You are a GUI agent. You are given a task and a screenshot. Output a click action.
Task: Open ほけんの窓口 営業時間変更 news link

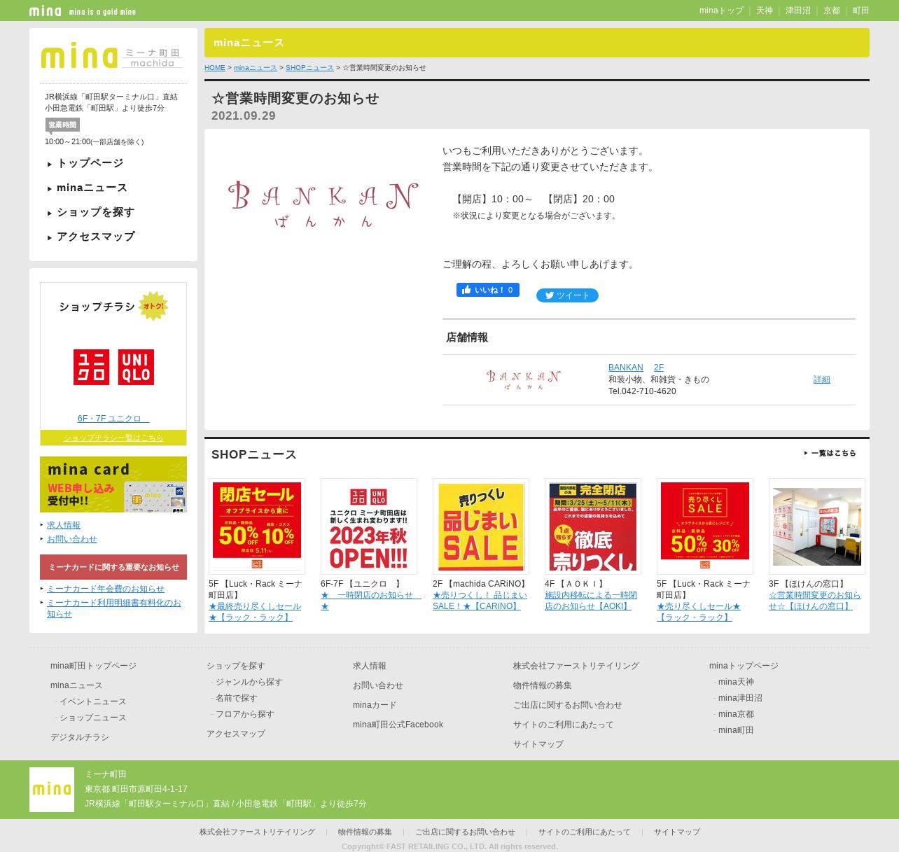coord(815,601)
